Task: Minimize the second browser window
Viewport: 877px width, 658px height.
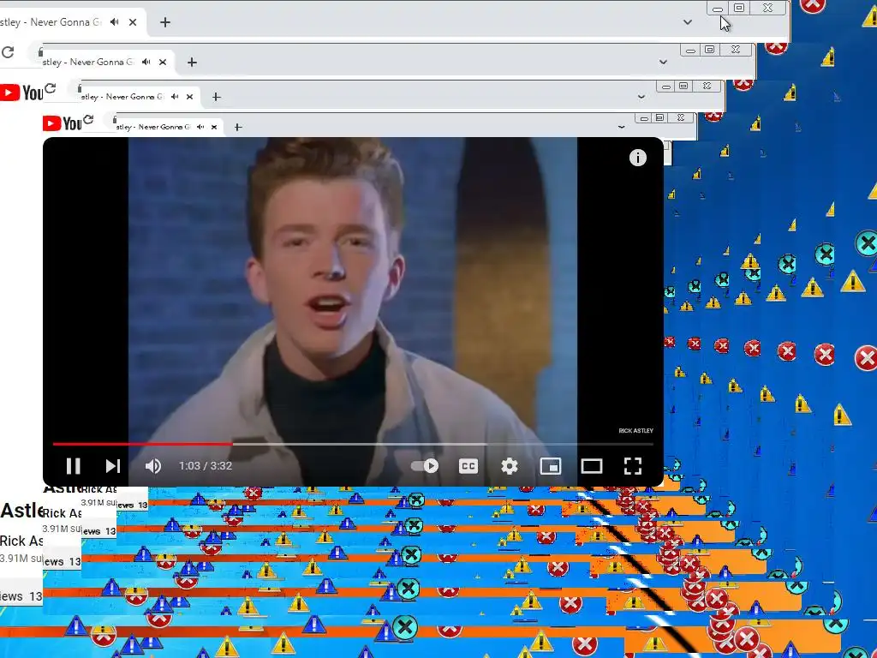Action: click(x=691, y=51)
